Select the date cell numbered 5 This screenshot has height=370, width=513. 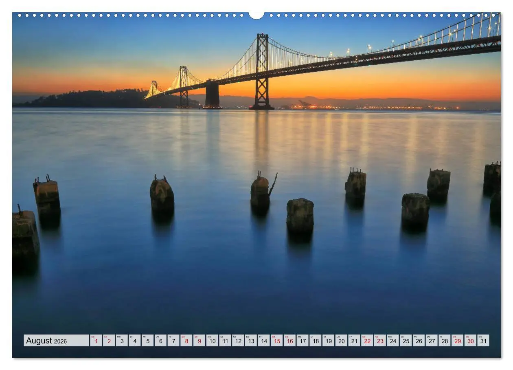click(147, 341)
